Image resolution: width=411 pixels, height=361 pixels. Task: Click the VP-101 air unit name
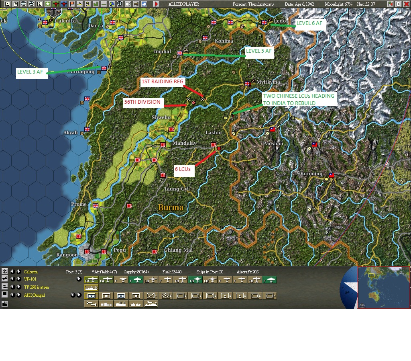30,279
